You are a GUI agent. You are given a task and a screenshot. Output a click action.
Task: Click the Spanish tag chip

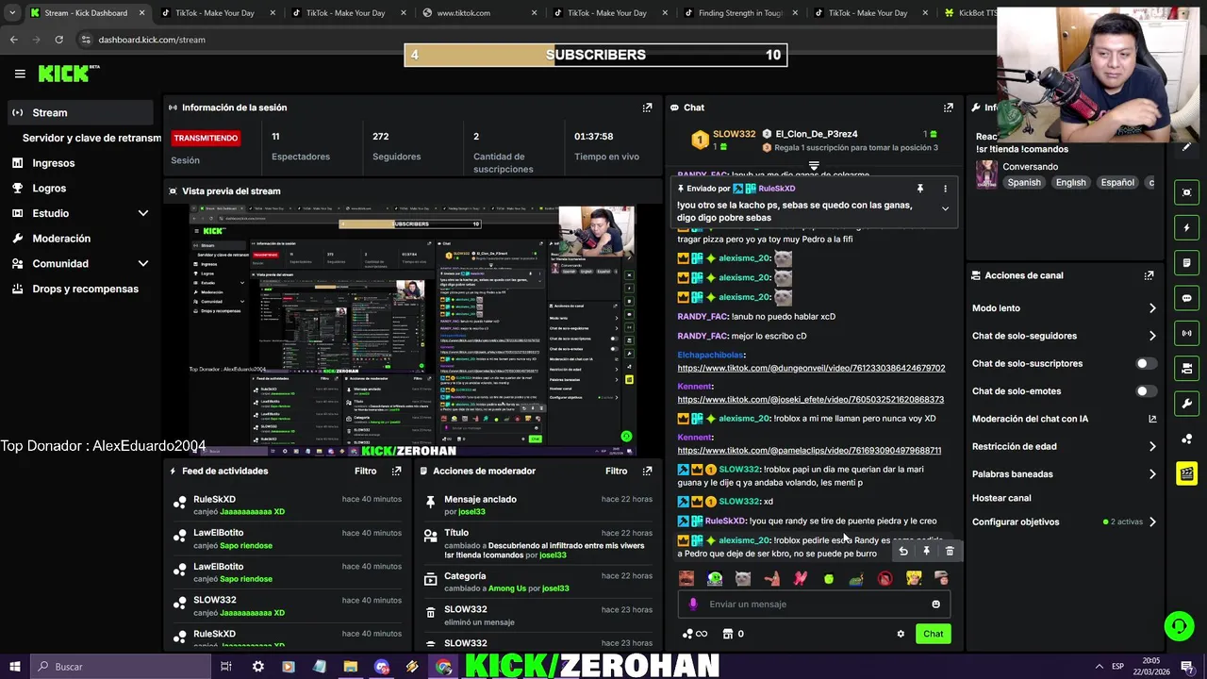pyautogui.click(x=1023, y=183)
